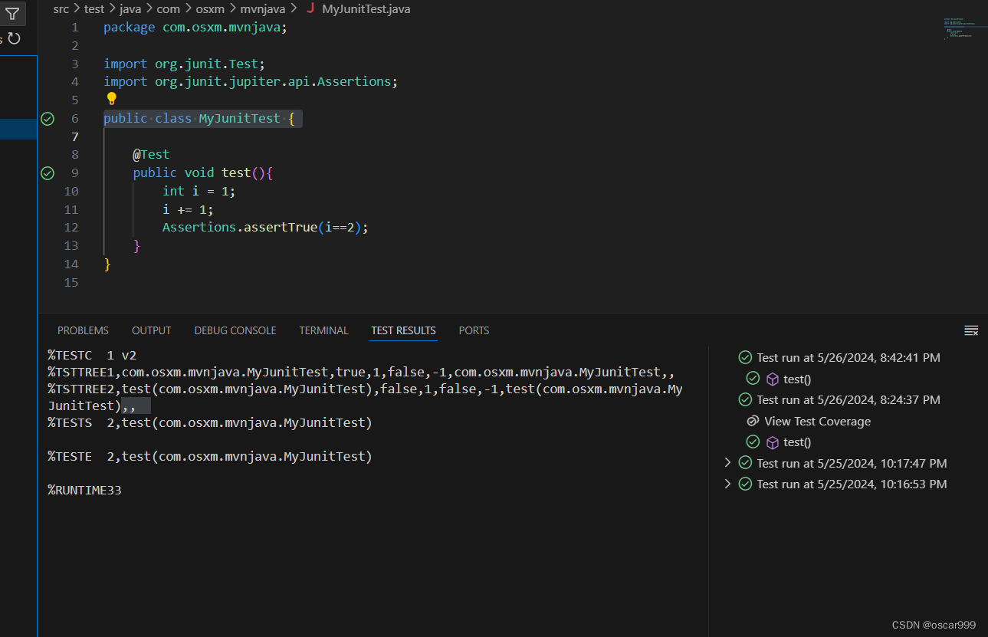988x637 pixels.
Task: Open the PROBLEMS tab
Action: (83, 330)
